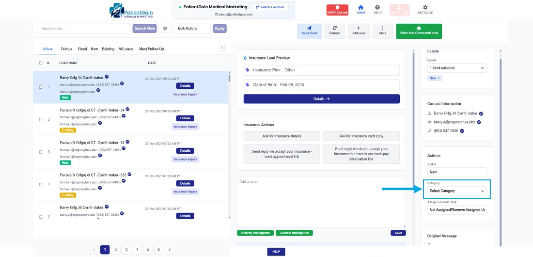The width and height of the screenshot is (533, 257).
Task: Click Apply for bulk actions
Action: point(219,28)
